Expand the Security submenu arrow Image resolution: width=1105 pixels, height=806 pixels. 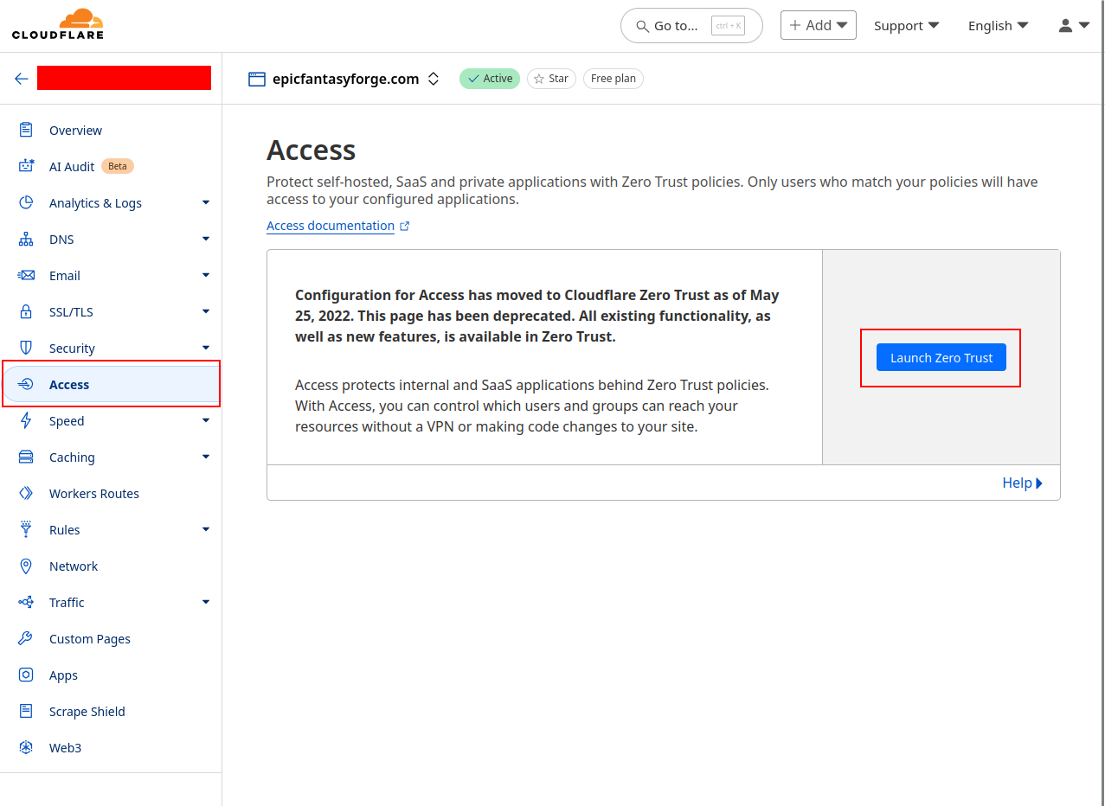pos(206,348)
